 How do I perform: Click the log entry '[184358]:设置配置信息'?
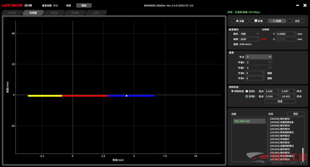(282, 122)
